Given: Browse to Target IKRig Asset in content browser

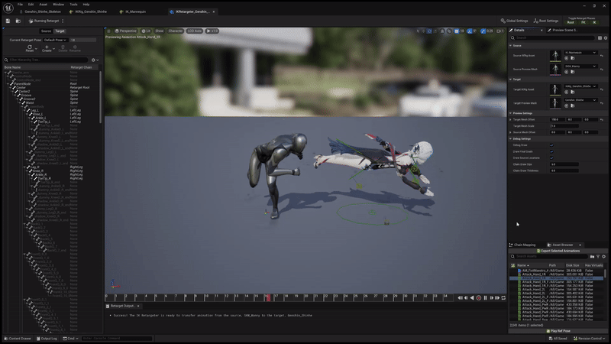Looking at the screenshot, I should pos(572,92).
